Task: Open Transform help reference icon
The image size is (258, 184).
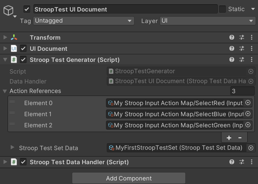Action: tap(232, 38)
